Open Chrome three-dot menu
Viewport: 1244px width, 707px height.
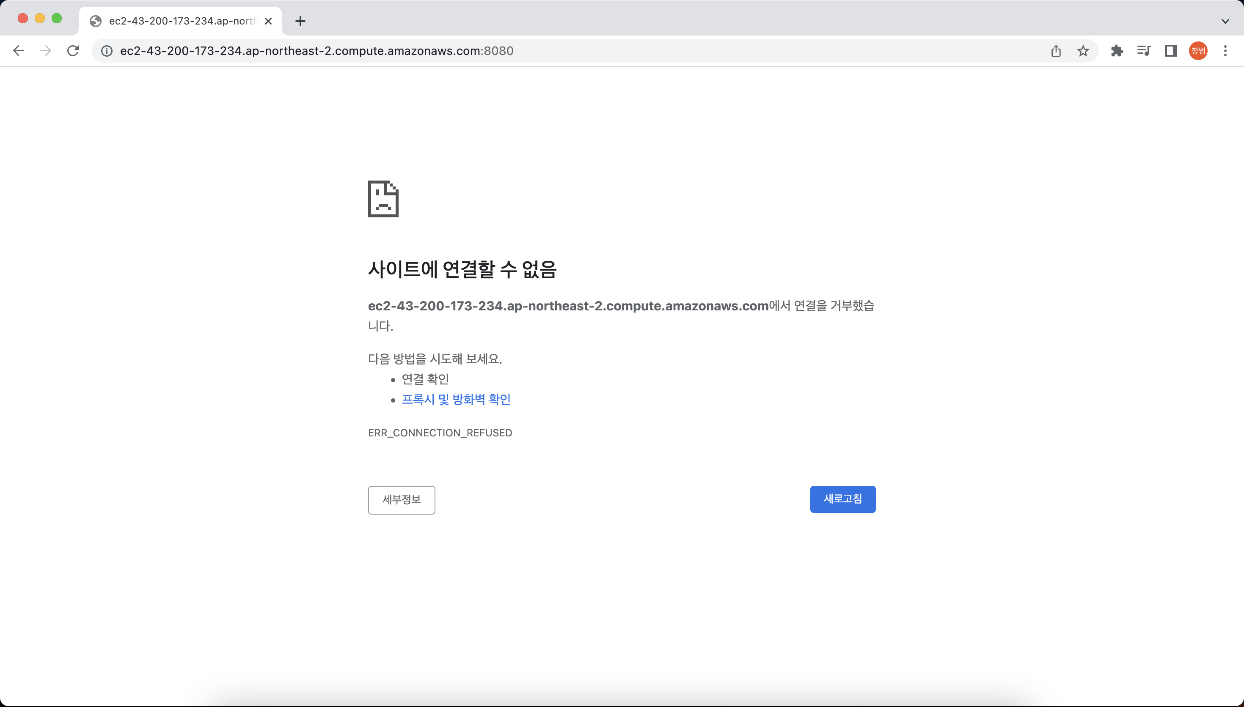point(1225,51)
